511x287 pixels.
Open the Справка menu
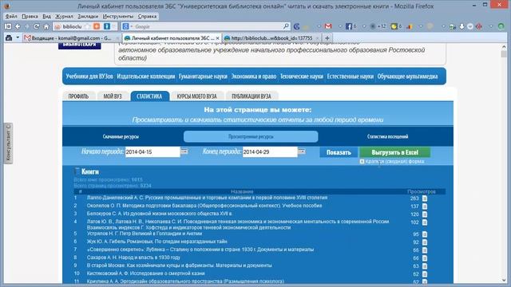coord(147,16)
